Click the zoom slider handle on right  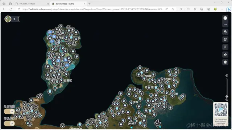click(227, 96)
